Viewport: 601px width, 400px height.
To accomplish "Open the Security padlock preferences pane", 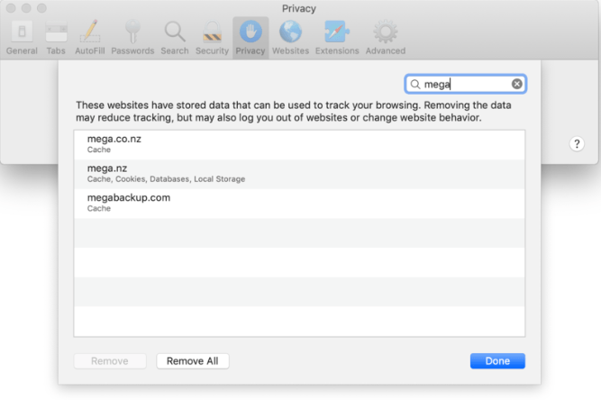I will 212,38.
